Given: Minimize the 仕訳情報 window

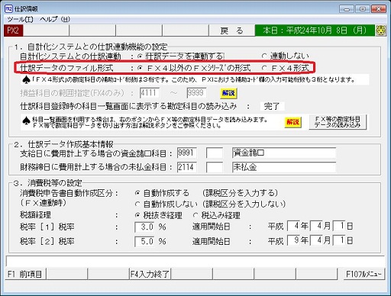Looking at the screenshot, I should coord(347,9).
